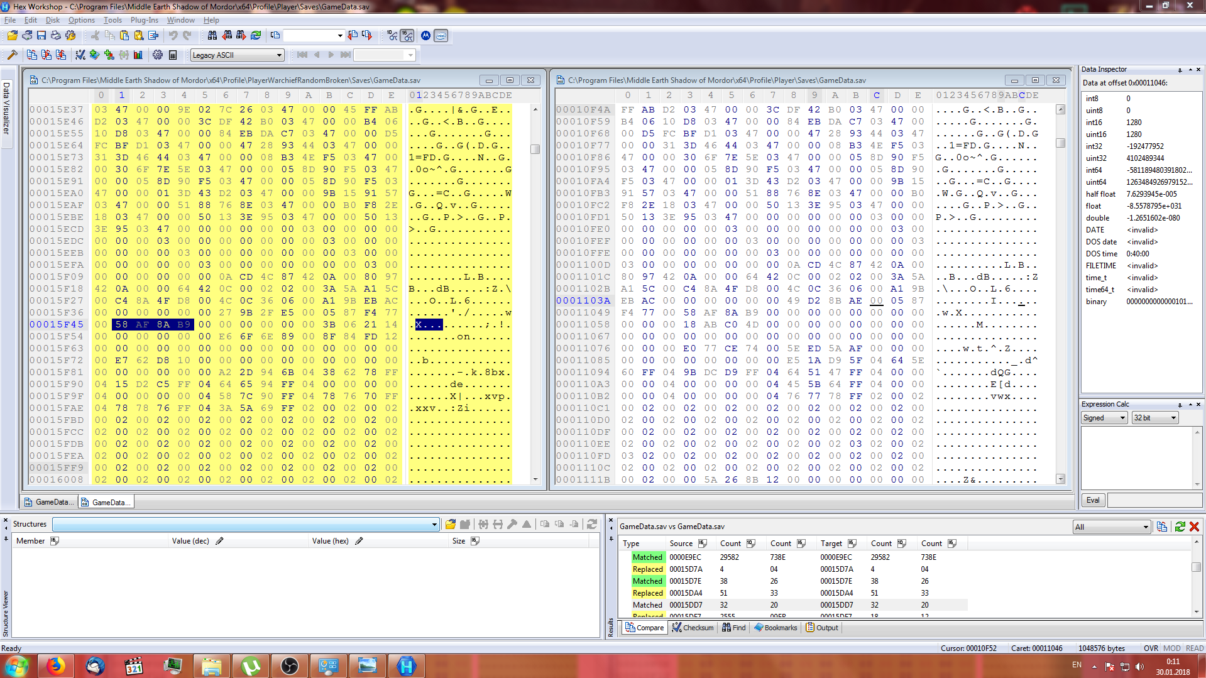This screenshot has height=678, width=1206.
Task: Open Find with the binoculars icon
Action: pyautogui.click(x=212, y=35)
